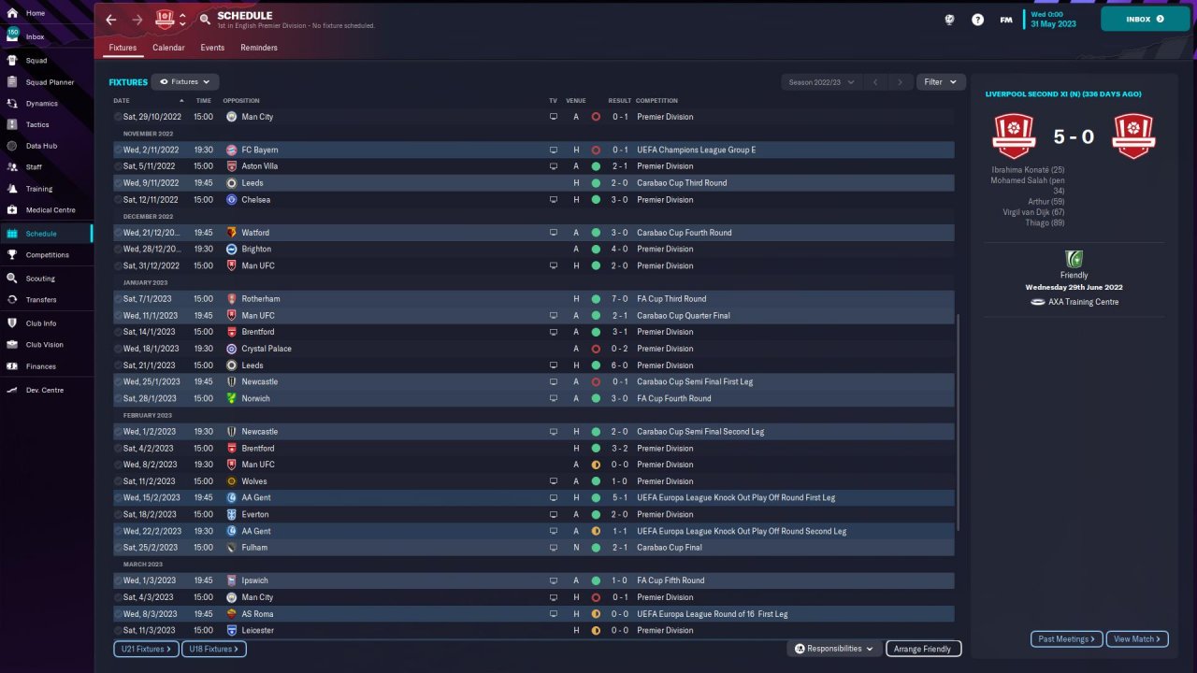Click the FC Bayern club badge

point(232,150)
